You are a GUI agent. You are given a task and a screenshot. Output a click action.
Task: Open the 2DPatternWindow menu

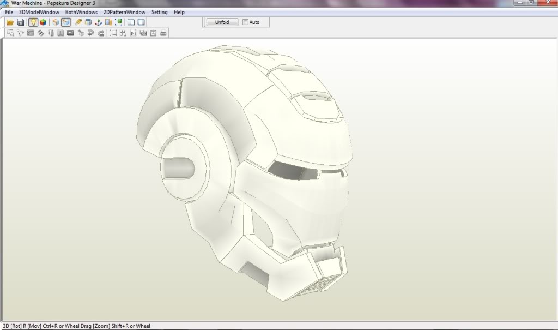tap(125, 12)
